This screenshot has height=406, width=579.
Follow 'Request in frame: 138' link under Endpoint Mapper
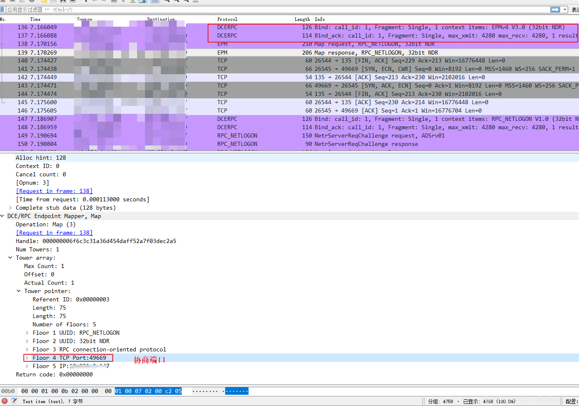[54, 233]
